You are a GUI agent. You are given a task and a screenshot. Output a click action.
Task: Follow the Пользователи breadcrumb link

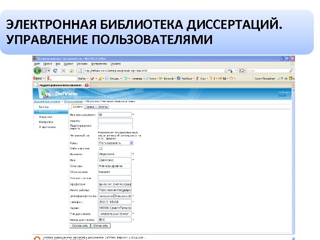coord(73,101)
